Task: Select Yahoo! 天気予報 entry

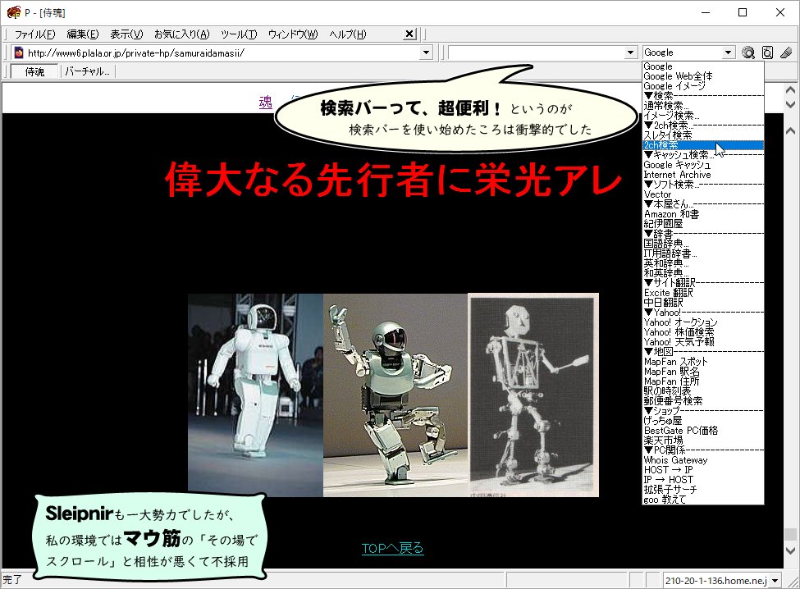Action: [x=703, y=342]
